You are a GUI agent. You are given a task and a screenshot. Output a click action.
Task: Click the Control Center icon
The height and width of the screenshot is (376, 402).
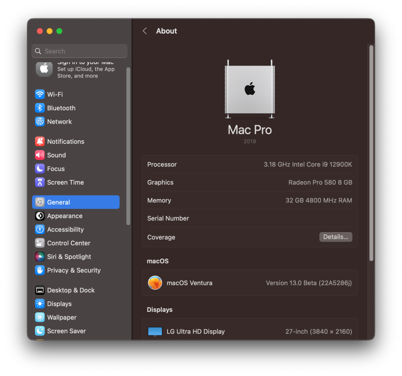(x=40, y=243)
